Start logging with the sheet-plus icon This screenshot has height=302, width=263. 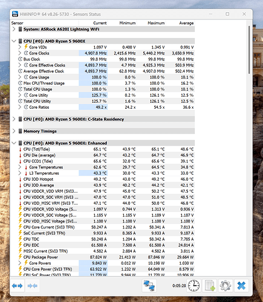tap(210, 286)
